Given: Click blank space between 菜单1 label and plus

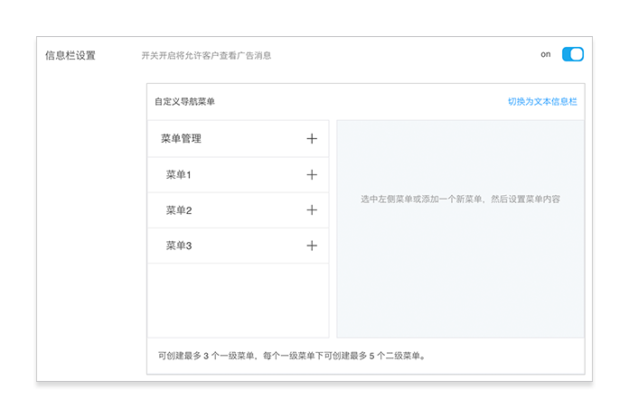Looking at the screenshot, I should click(249, 175).
